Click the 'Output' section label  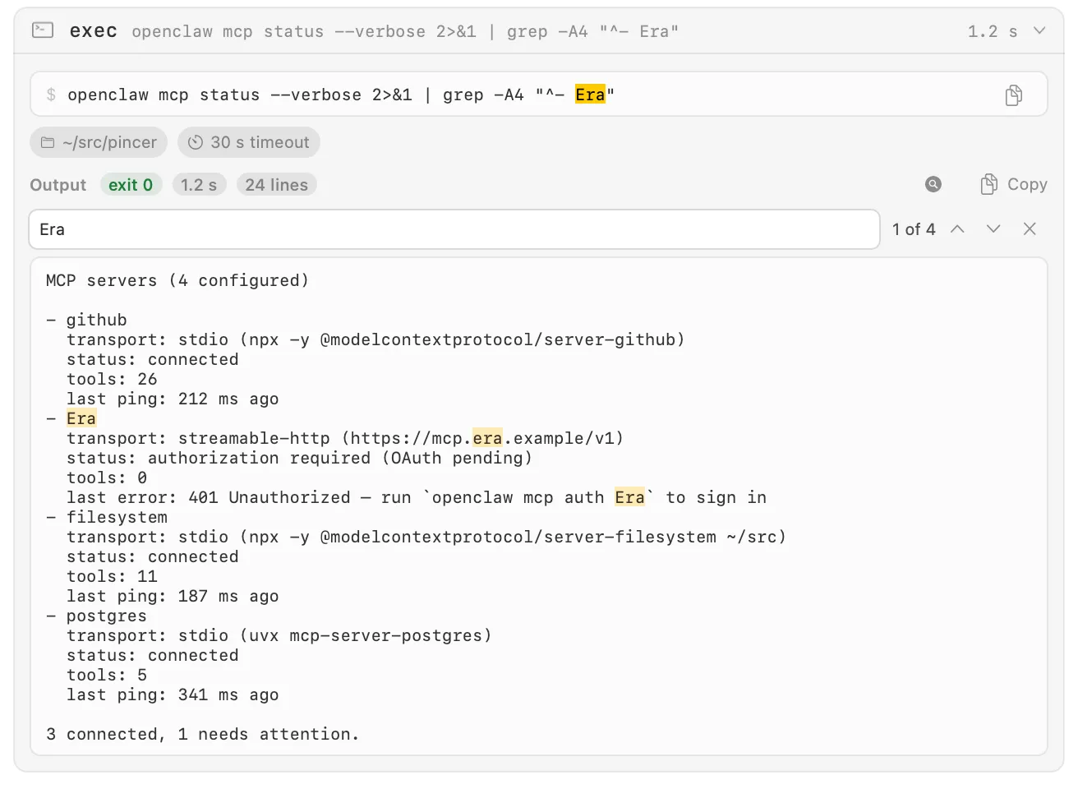pyautogui.click(x=58, y=185)
